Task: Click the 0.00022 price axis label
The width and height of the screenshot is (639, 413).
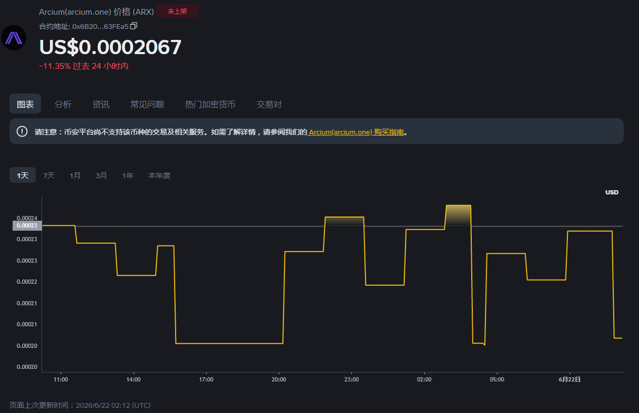Action: (26, 282)
